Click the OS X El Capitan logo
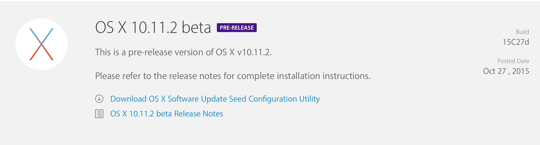Image resolution: width=540 pixels, height=145 pixels. click(x=41, y=44)
